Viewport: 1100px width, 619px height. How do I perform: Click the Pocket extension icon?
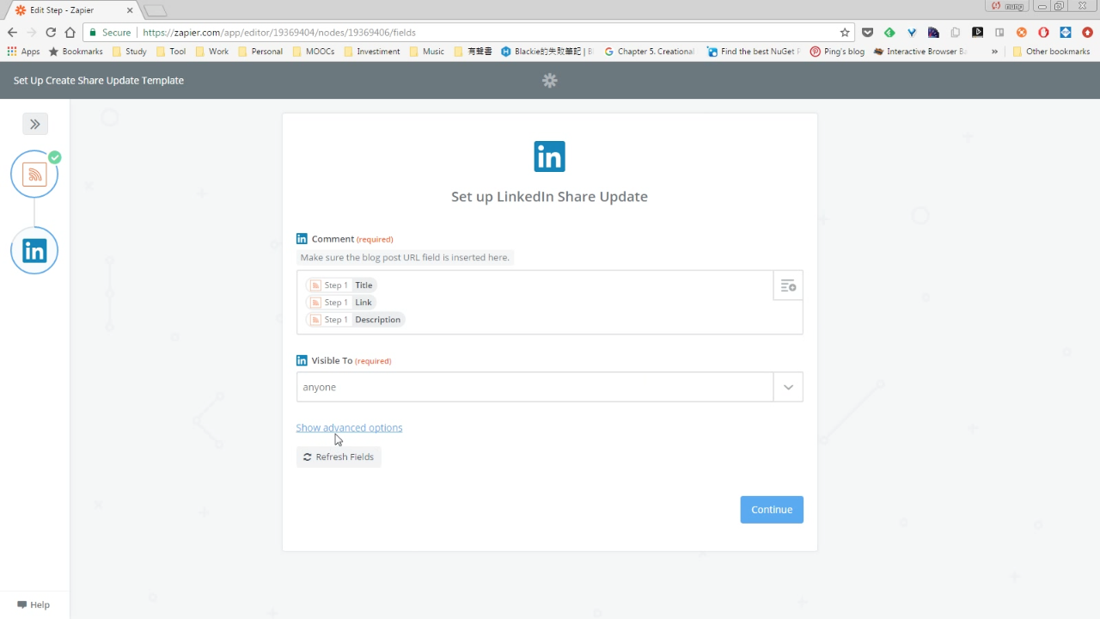(x=867, y=33)
